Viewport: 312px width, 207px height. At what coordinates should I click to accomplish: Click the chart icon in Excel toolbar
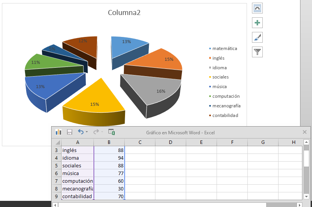(x=58, y=132)
